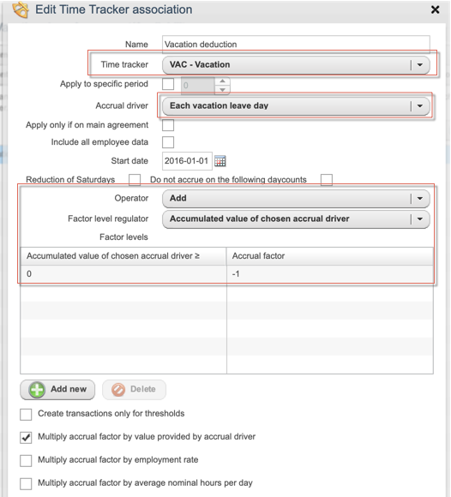Click the Delete prohibition icon

(x=118, y=390)
